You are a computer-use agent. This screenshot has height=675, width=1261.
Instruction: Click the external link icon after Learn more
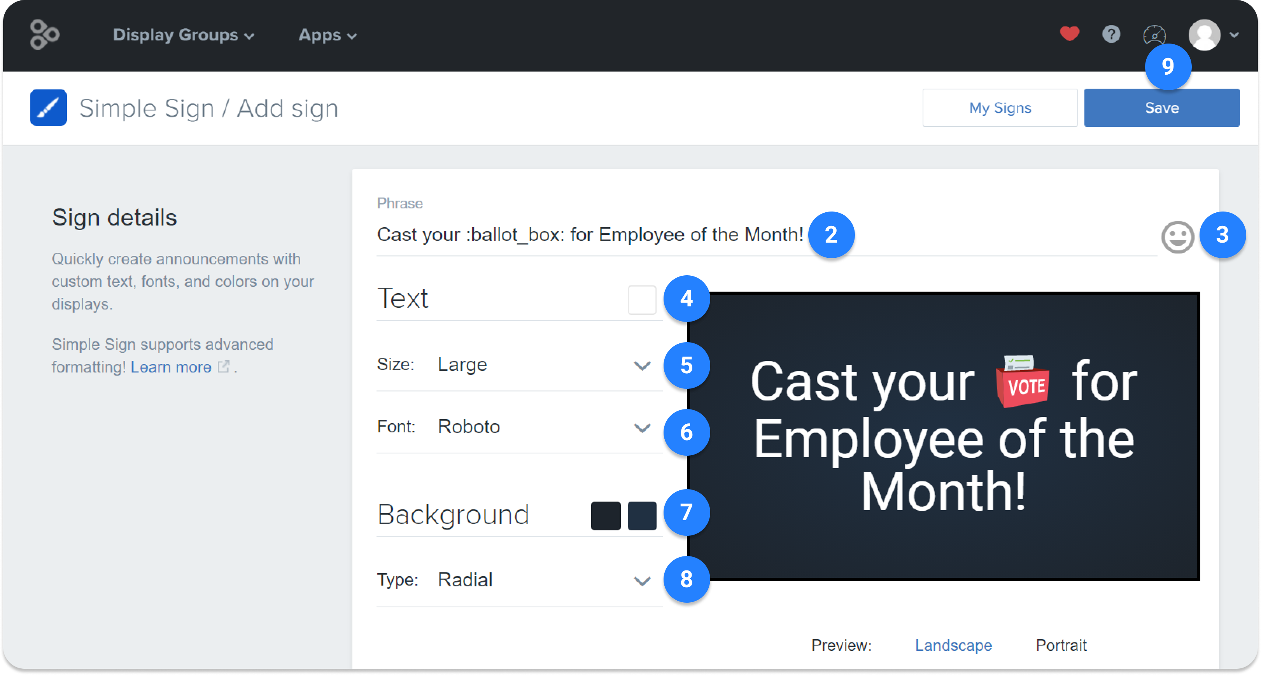(x=223, y=366)
